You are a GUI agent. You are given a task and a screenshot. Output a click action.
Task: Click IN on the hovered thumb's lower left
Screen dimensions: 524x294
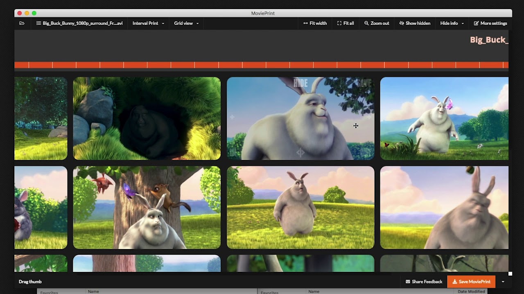click(234, 153)
